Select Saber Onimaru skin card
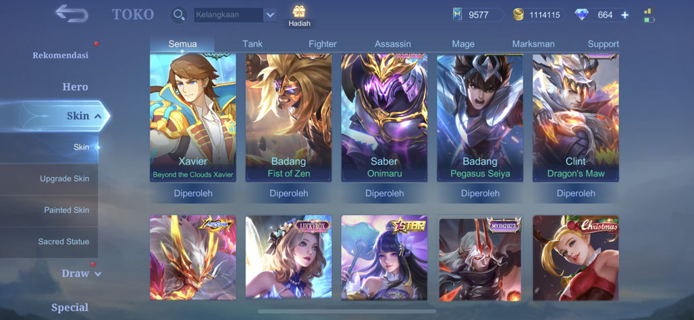Screen dimensions: 694x320 coord(384,117)
